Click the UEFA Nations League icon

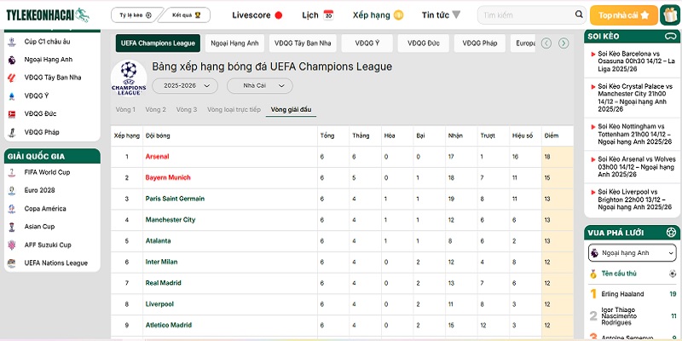12,263
